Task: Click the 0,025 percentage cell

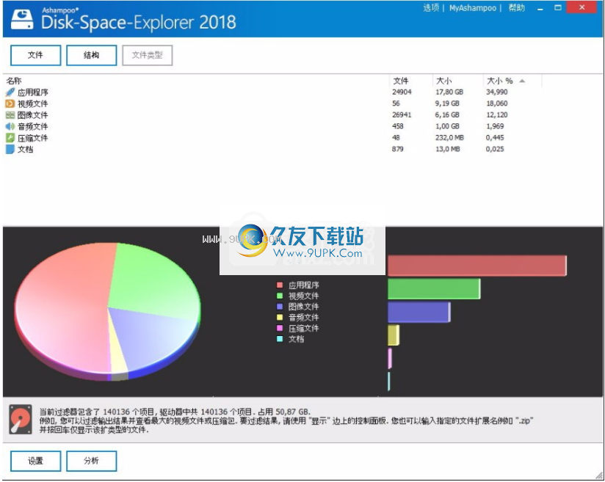Action: [x=495, y=149]
